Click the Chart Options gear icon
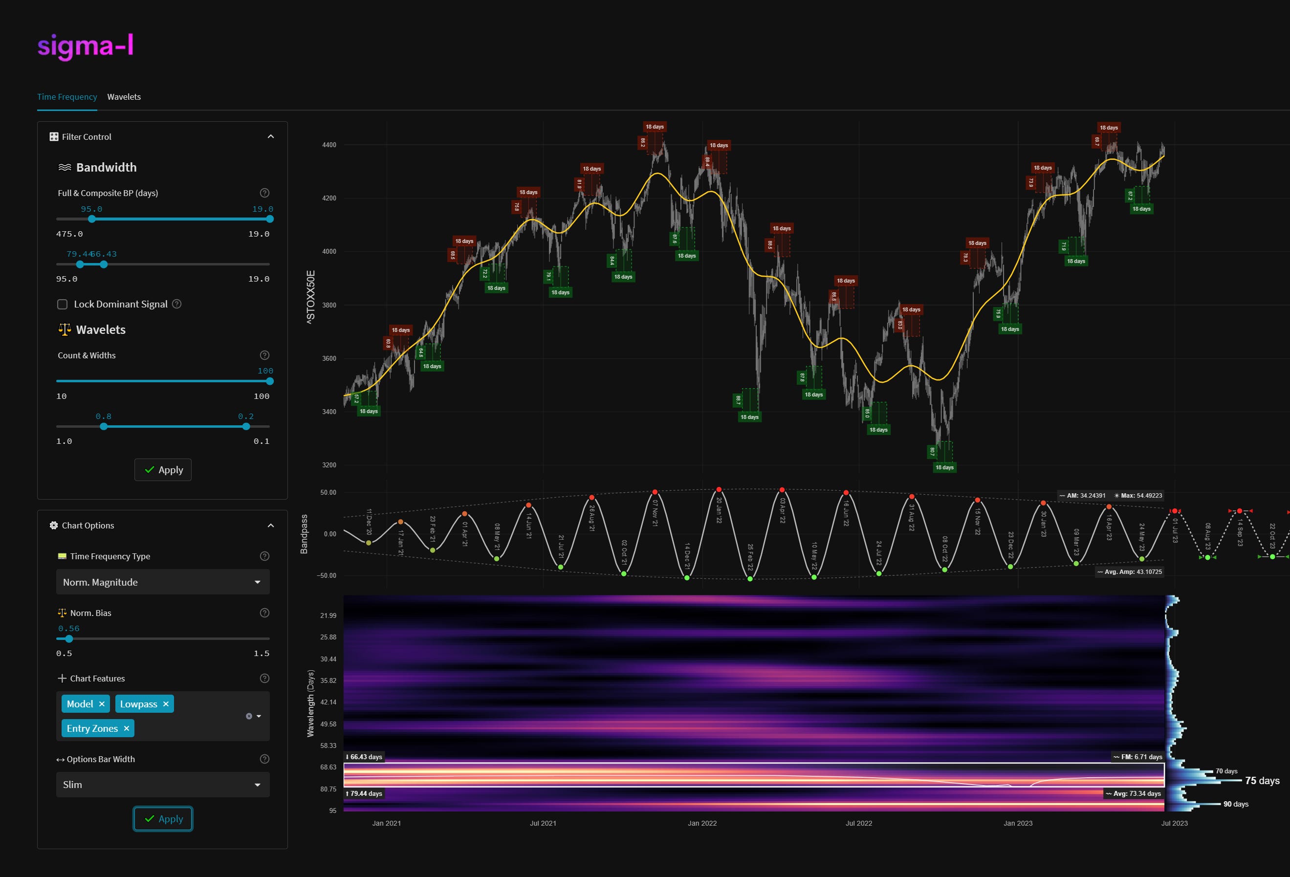 coord(54,525)
